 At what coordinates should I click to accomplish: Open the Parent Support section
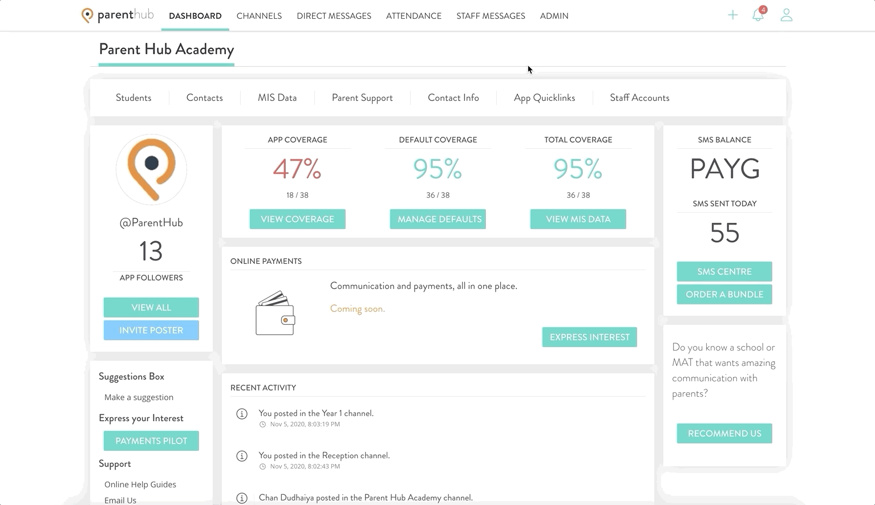click(x=362, y=98)
